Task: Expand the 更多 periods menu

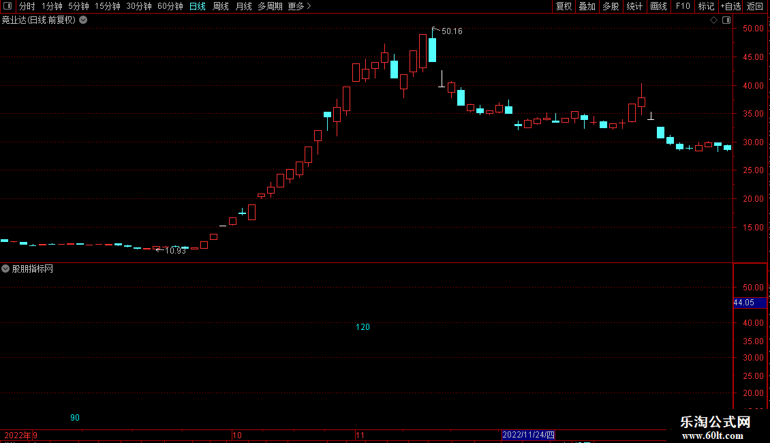Action: click(299, 6)
